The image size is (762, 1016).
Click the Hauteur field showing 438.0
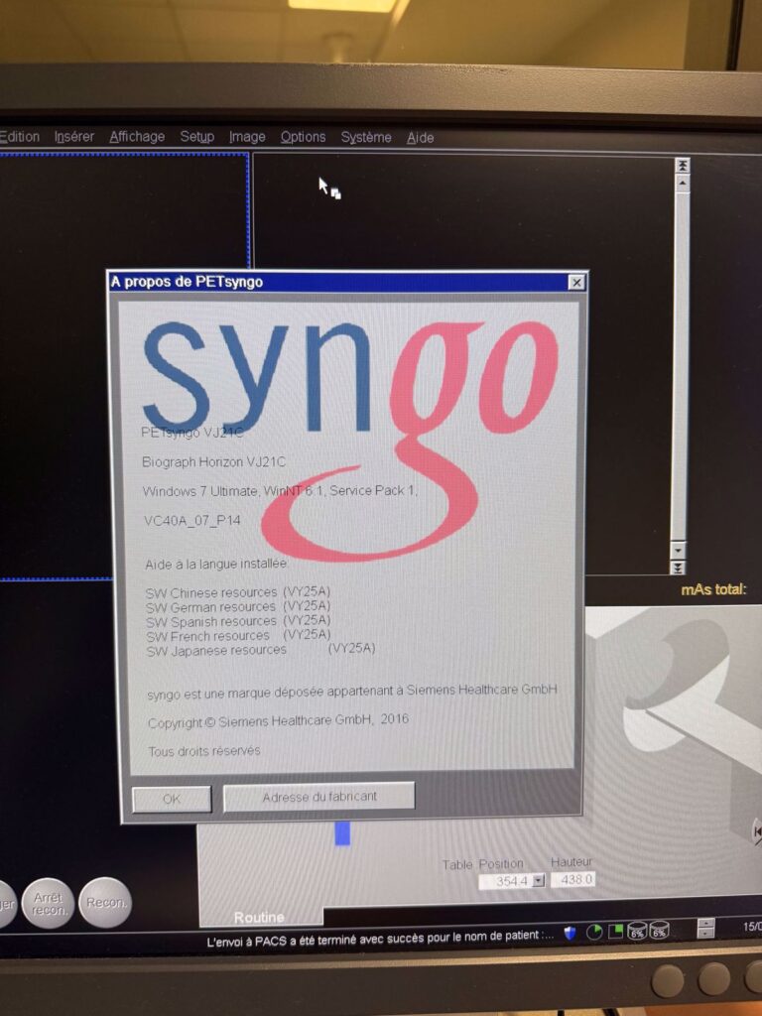pyautogui.click(x=572, y=879)
